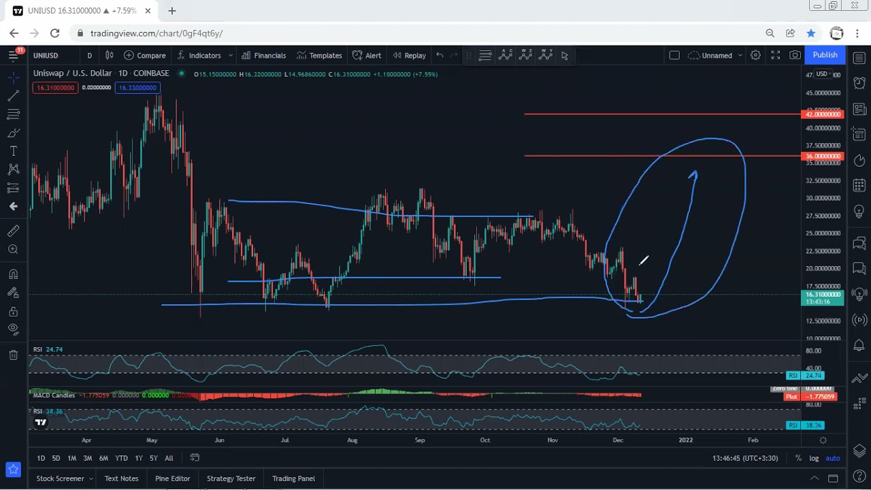Create an Alert
The image size is (871, 490).
(x=367, y=55)
